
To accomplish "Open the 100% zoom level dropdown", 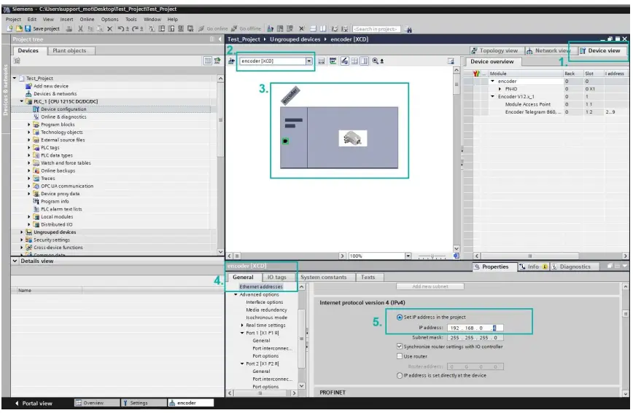I will pos(408,256).
